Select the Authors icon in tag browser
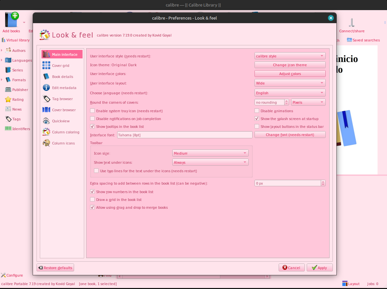 point(8,50)
